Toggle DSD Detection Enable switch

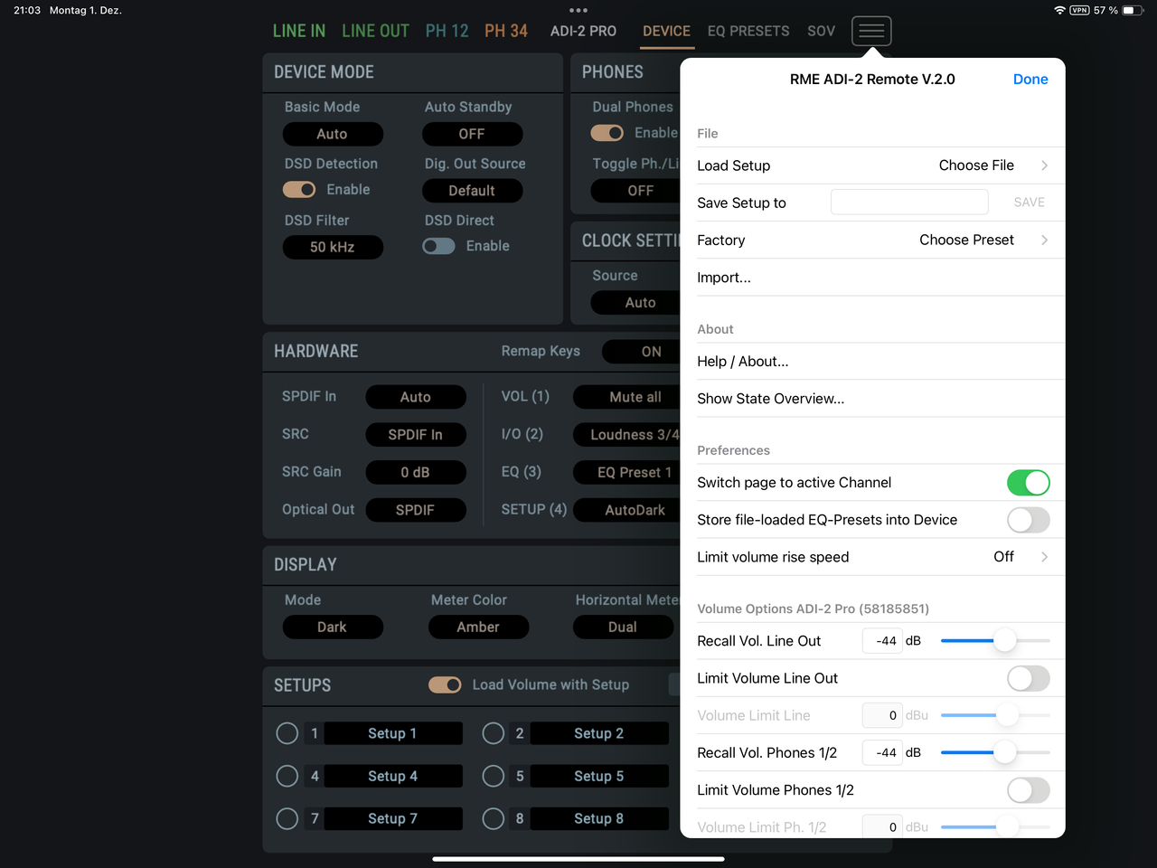pos(299,190)
